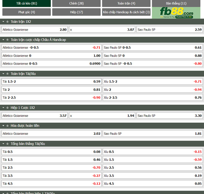
Task: Pick the draw 'x' at 3.07
Action: (102, 29)
